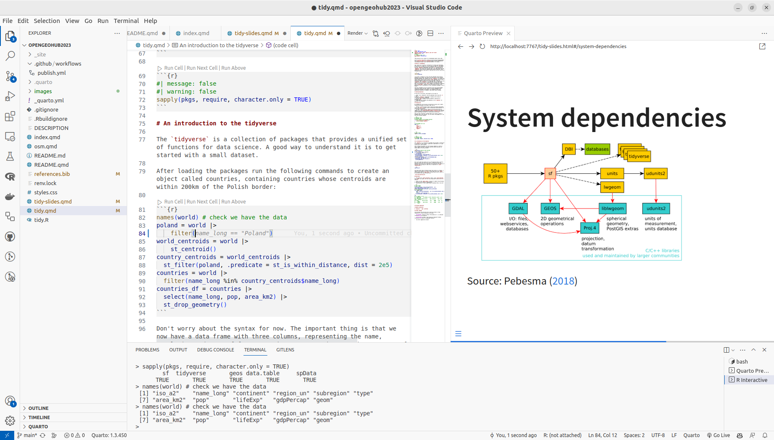Reload the Quarto Preview page

[x=482, y=46]
